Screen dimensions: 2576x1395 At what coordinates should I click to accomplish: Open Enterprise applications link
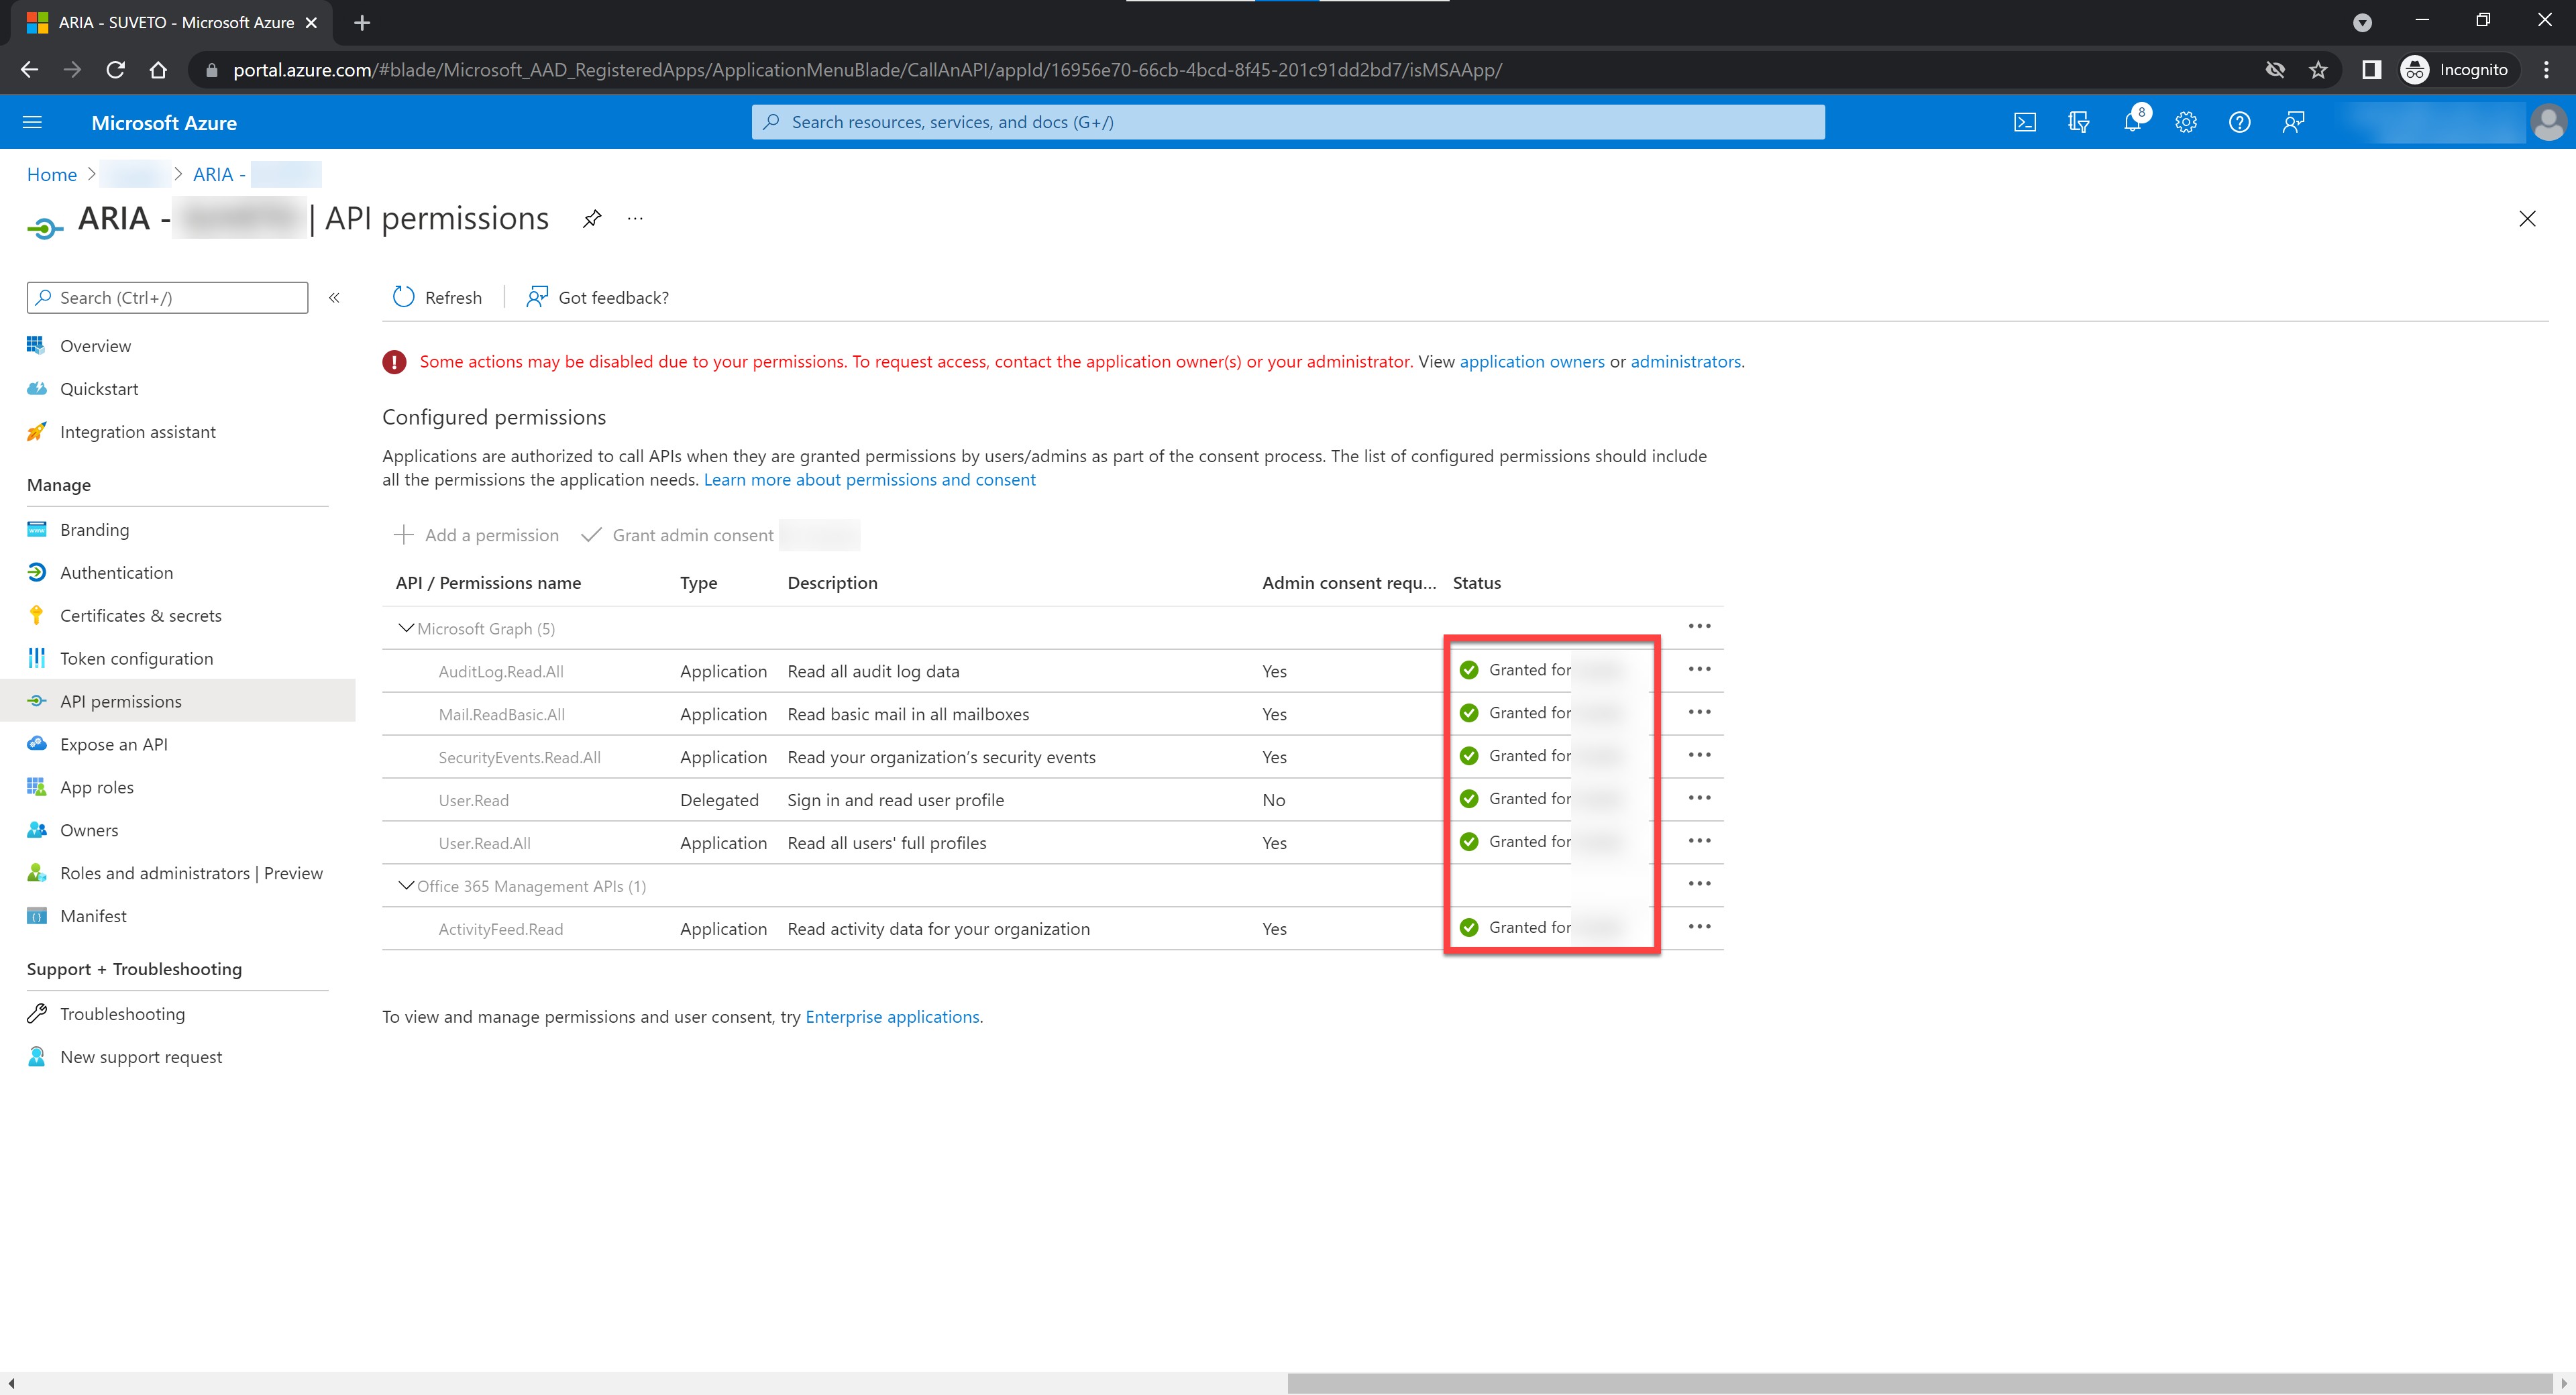pyautogui.click(x=892, y=1016)
